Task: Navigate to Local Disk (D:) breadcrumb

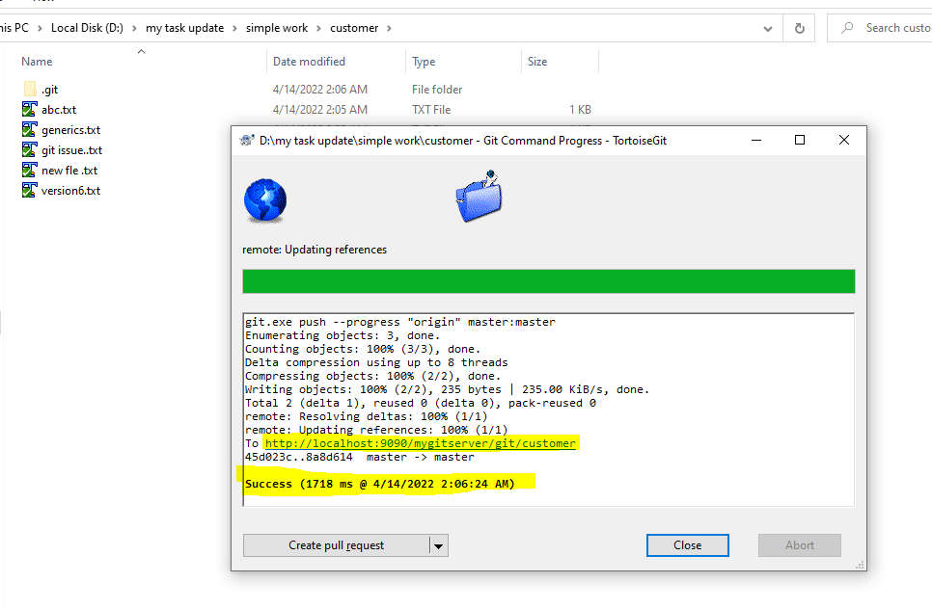Action: pos(87,28)
